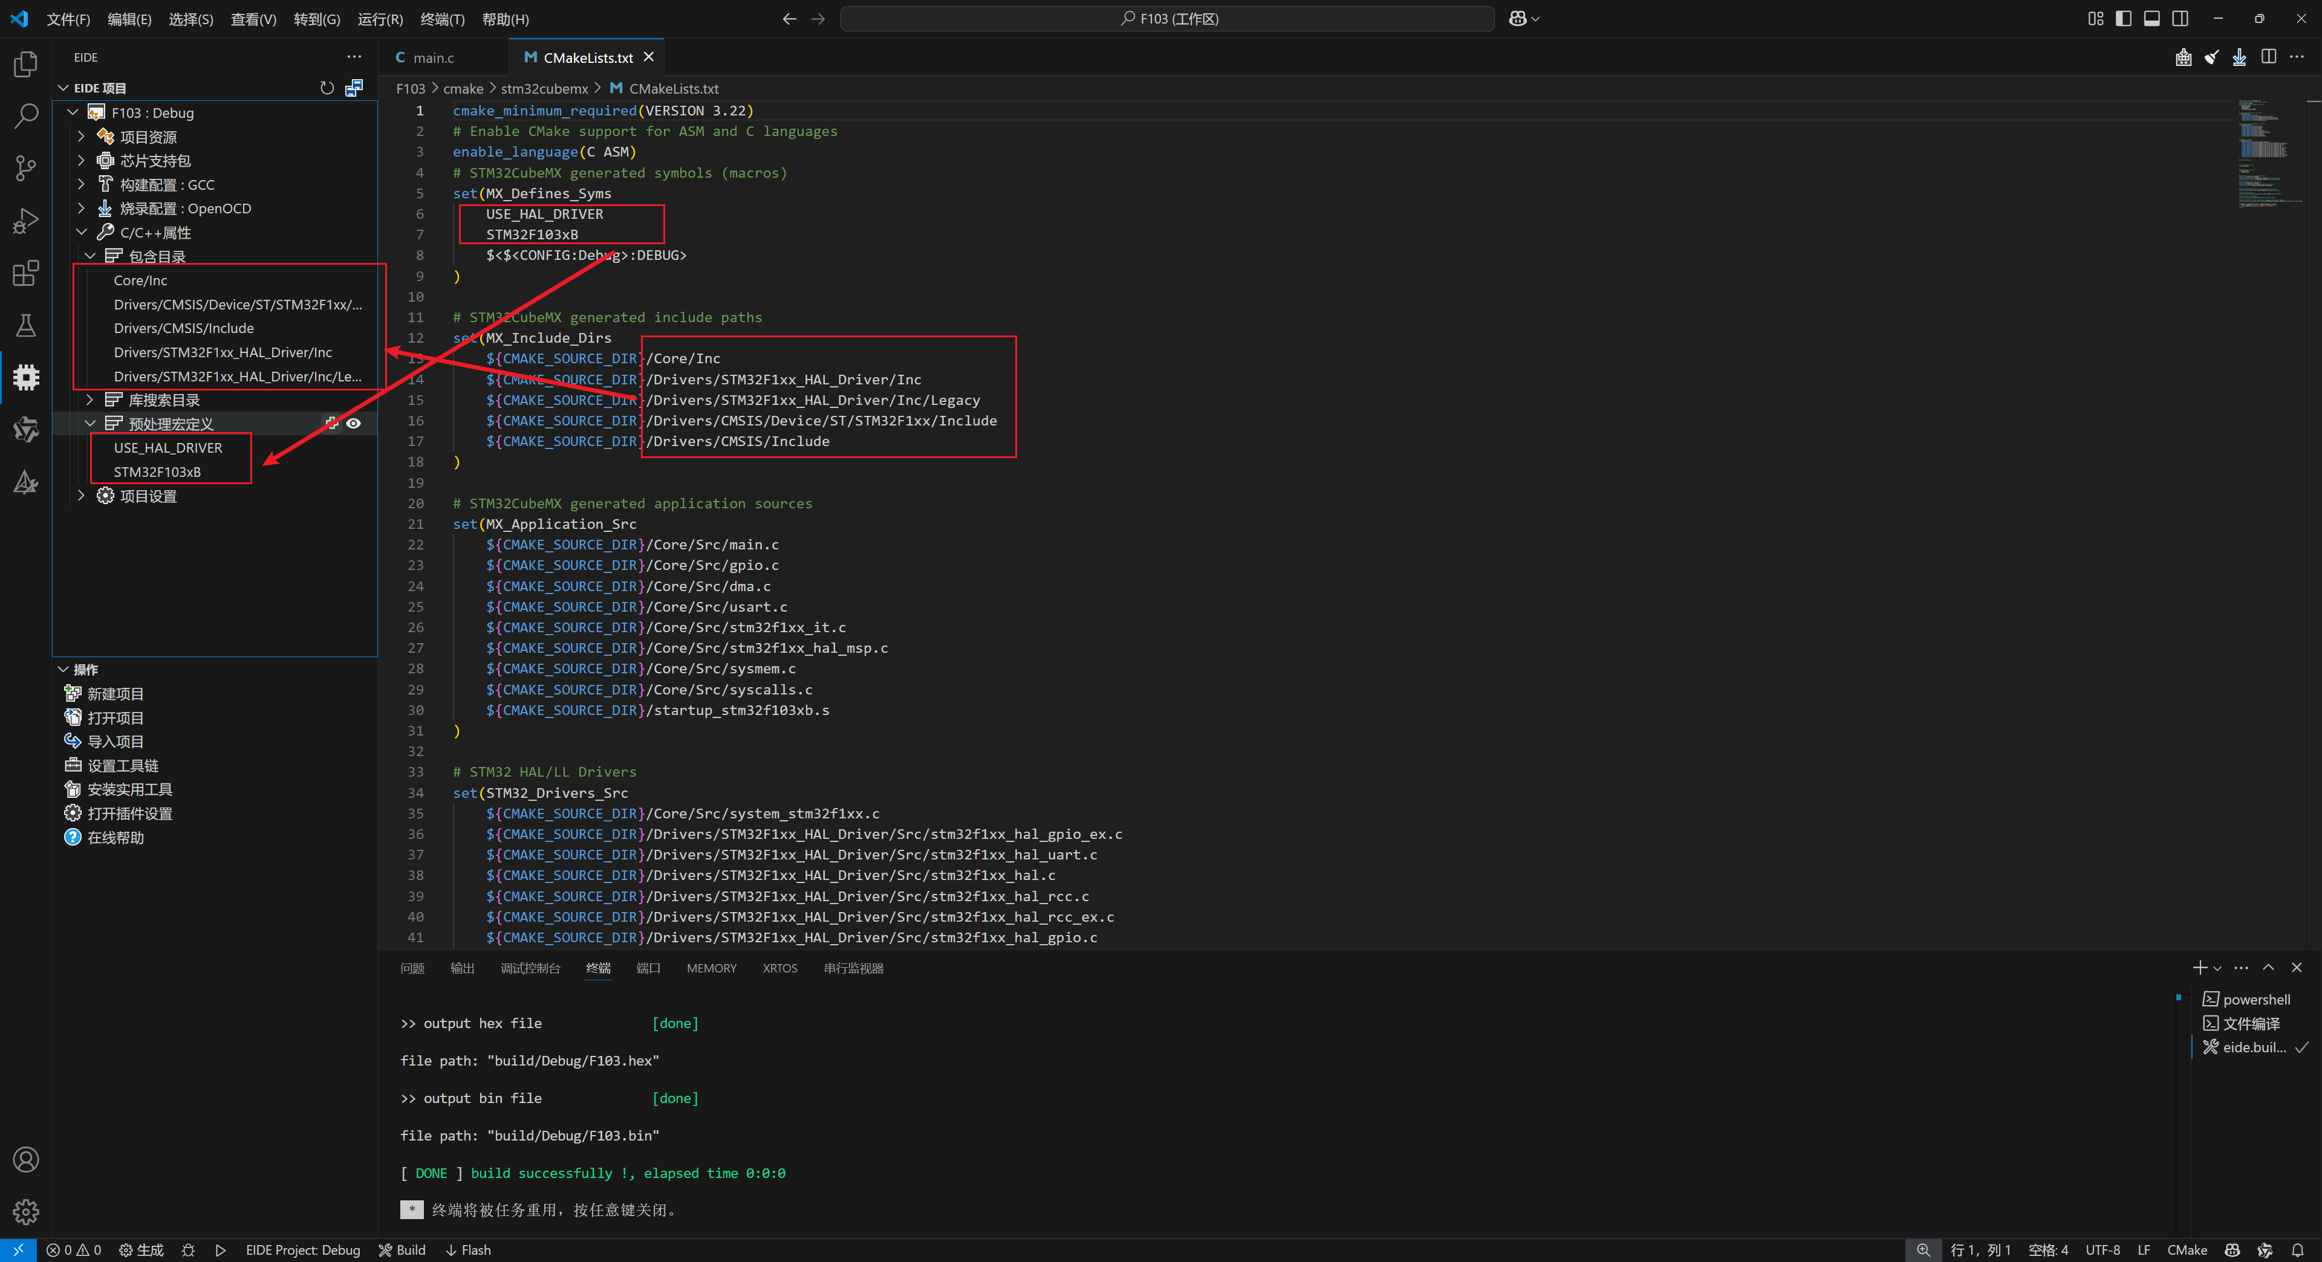Open Manage gear in activity bar
The image size is (2322, 1262).
[x=26, y=1212]
